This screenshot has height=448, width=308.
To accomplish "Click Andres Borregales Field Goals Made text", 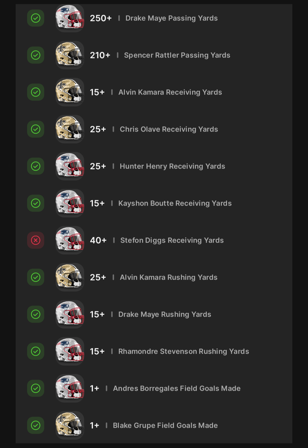I will (x=177, y=388).
